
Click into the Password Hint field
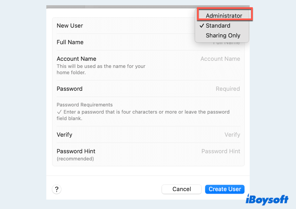(220, 151)
